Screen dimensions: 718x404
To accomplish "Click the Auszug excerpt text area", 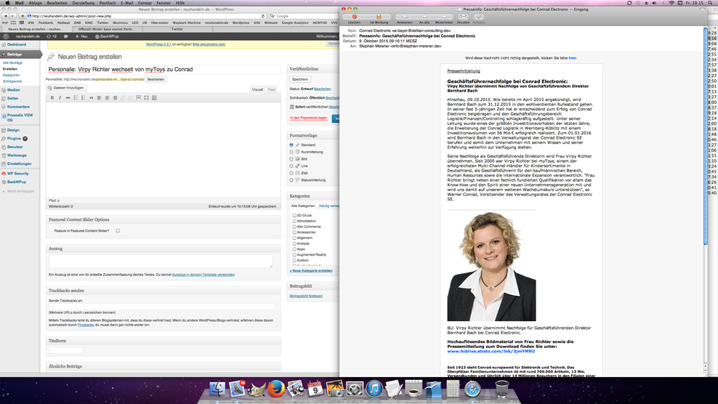I will pyautogui.click(x=161, y=261).
